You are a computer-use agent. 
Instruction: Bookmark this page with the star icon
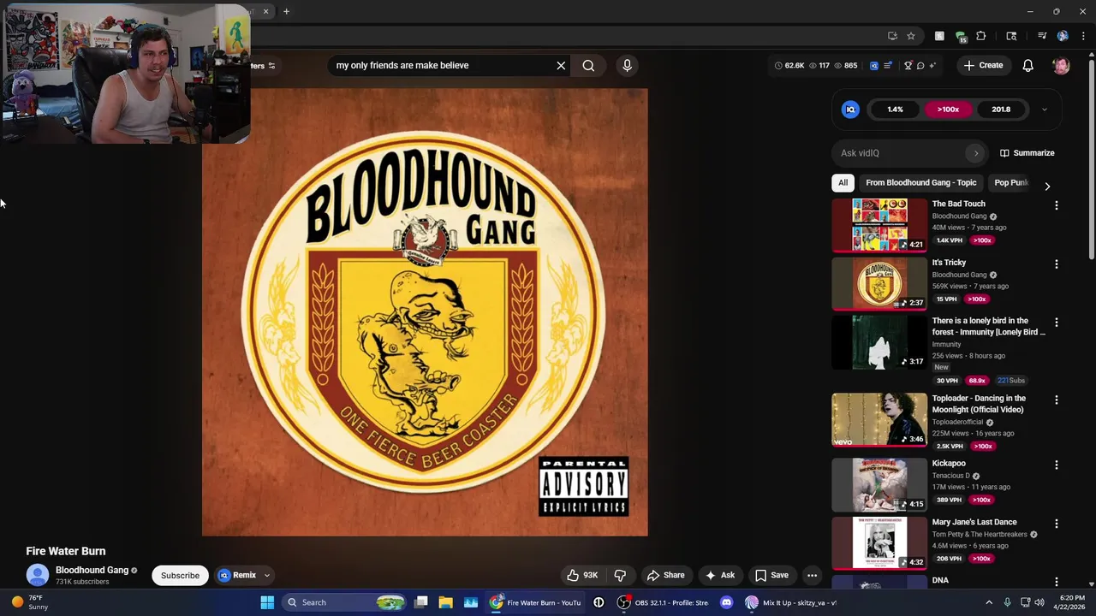pos(911,36)
